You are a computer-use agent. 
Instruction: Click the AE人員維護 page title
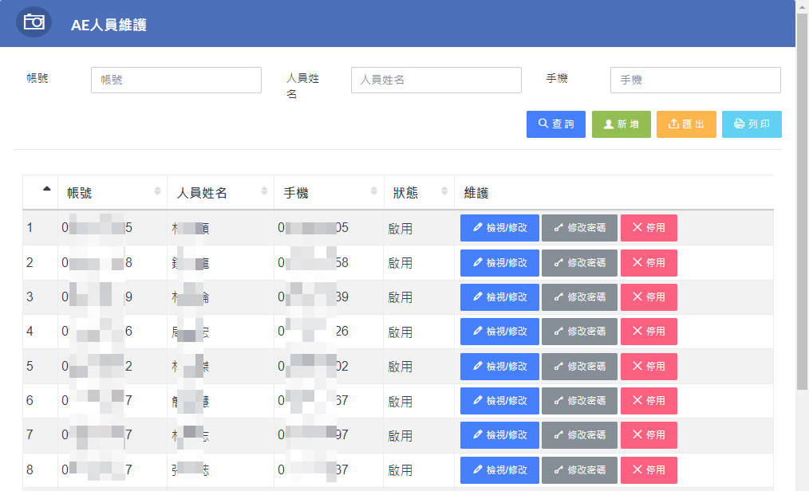coord(109,25)
